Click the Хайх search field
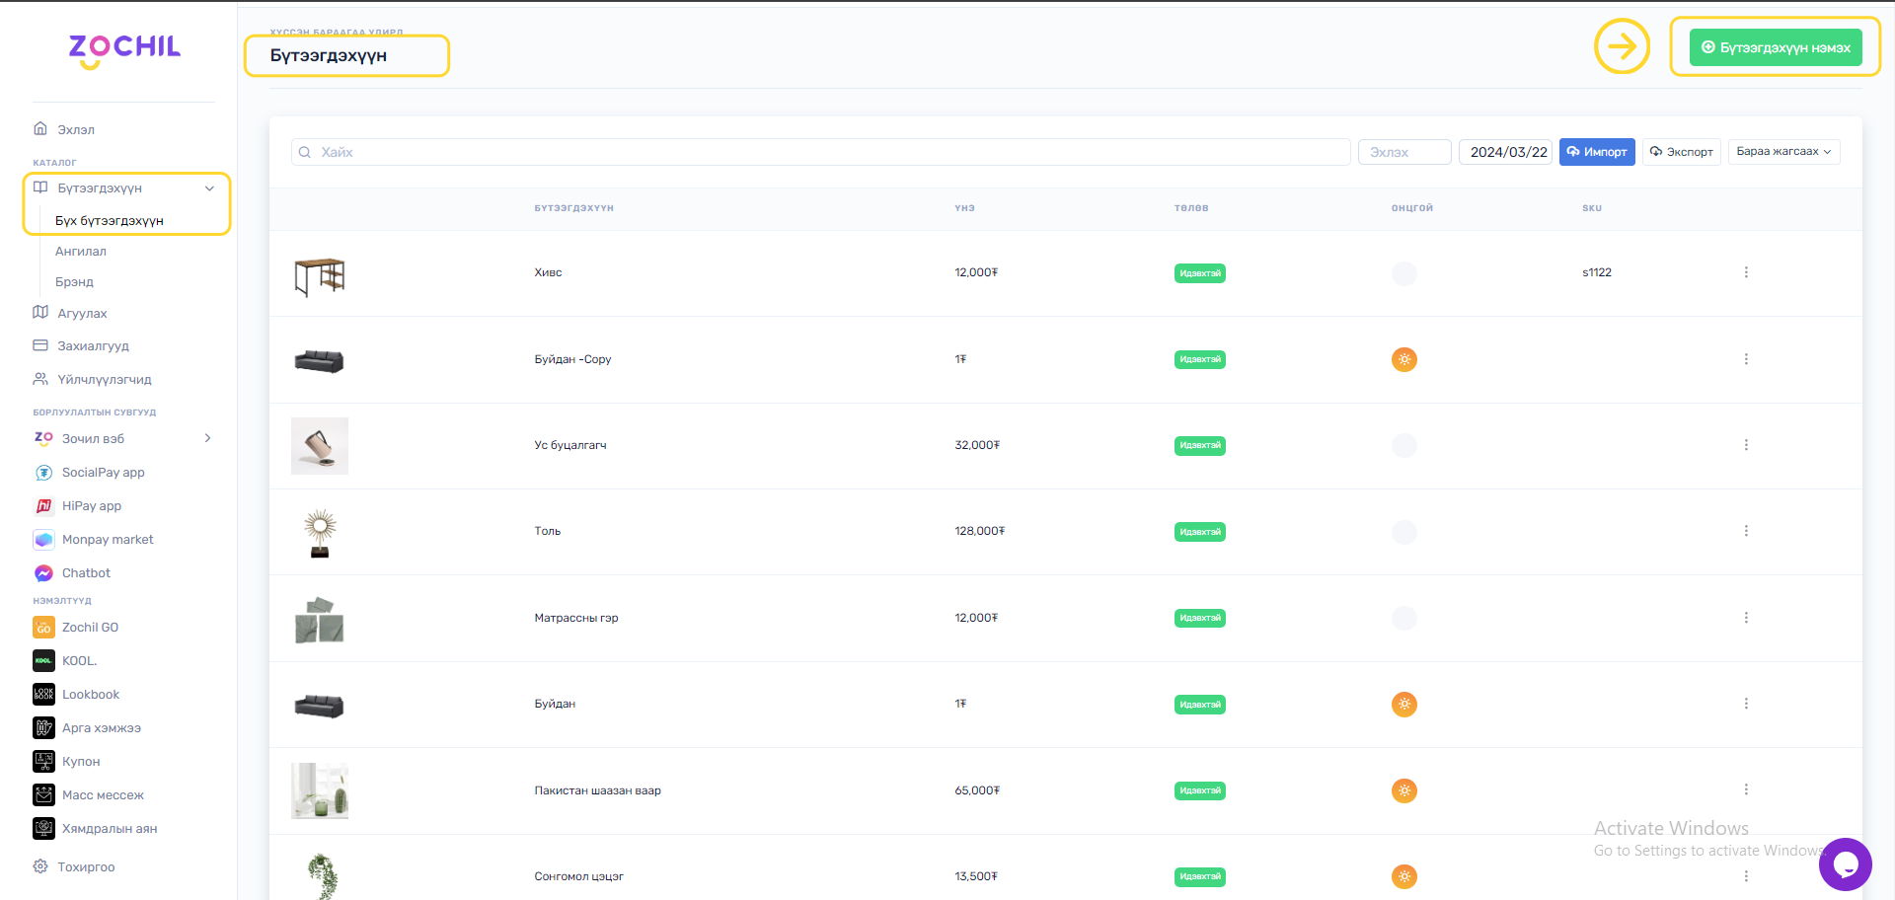The width and height of the screenshot is (1895, 900). [819, 152]
